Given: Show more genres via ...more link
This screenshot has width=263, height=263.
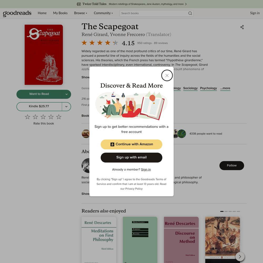Looking at the screenshot, I should pyautogui.click(x=225, y=88).
